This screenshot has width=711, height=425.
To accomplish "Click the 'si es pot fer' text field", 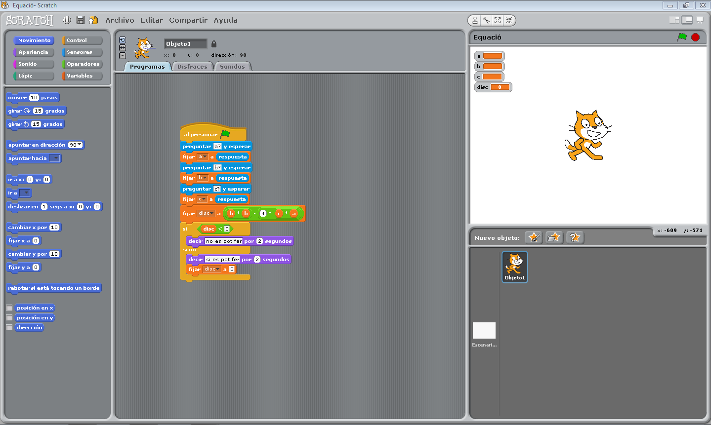I will pyautogui.click(x=222, y=260).
